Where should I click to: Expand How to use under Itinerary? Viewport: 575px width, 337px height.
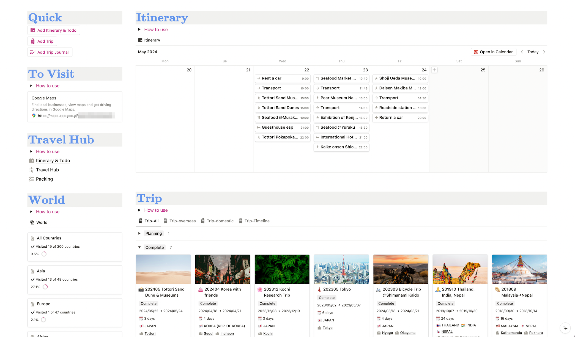(139, 29)
